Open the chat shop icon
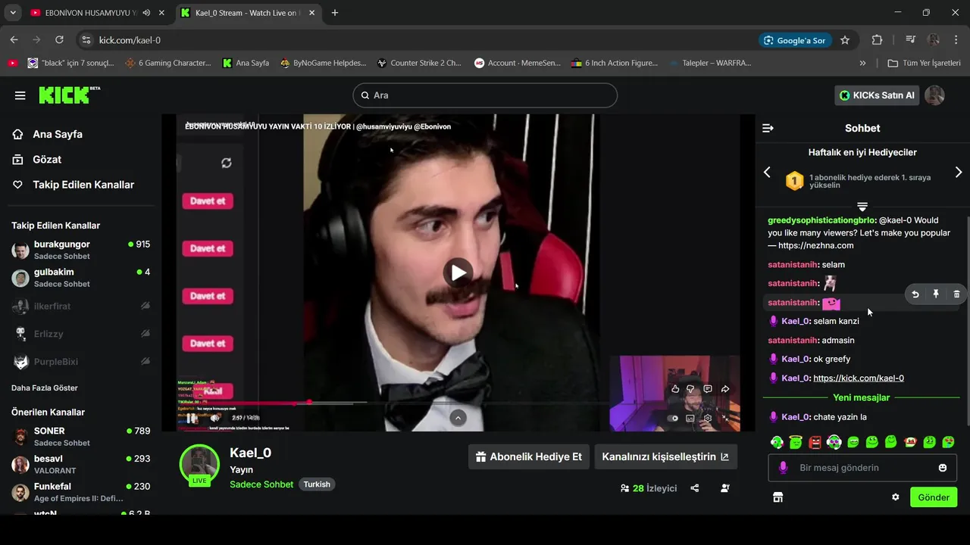Screen dimensions: 970x545 pos(778,497)
